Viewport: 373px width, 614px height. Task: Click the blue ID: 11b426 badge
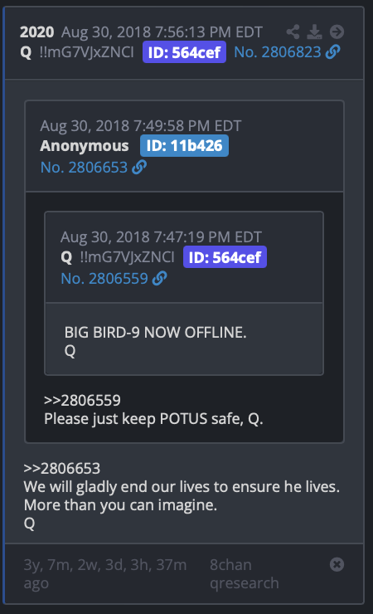click(184, 146)
